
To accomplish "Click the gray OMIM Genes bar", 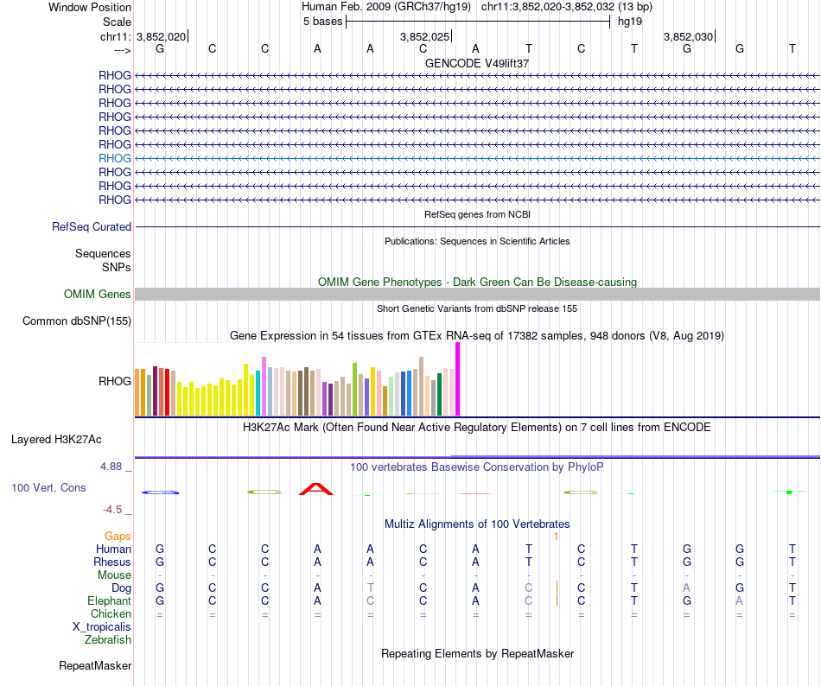I will coord(477,294).
